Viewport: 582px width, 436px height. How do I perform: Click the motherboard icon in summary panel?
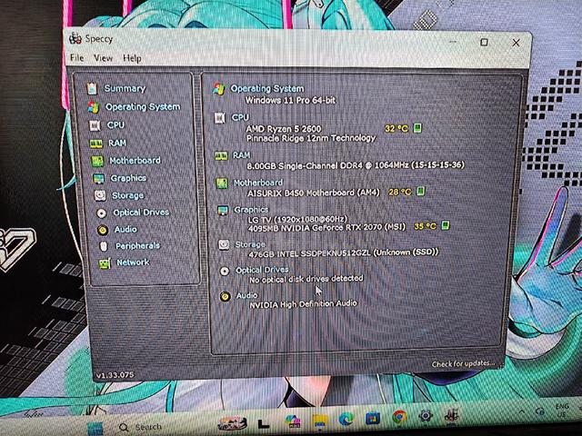pos(222,183)
